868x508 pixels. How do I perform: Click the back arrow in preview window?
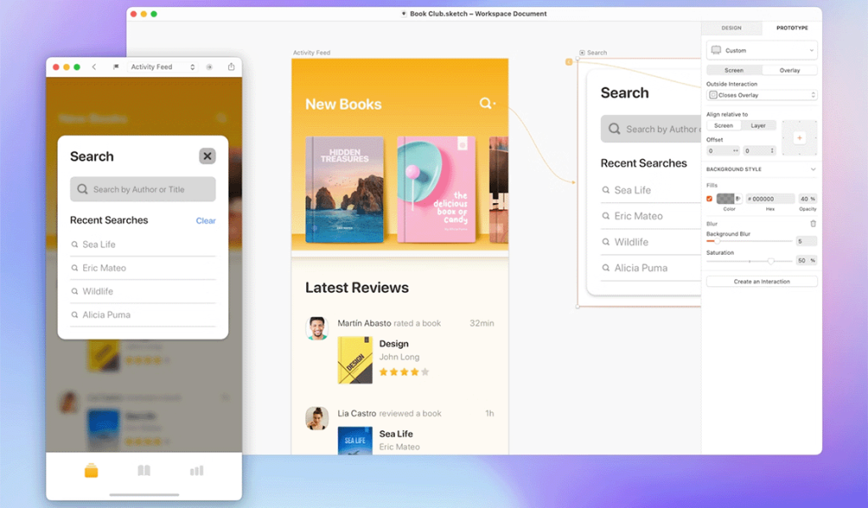pyautogui.click(x=94, y=67)
